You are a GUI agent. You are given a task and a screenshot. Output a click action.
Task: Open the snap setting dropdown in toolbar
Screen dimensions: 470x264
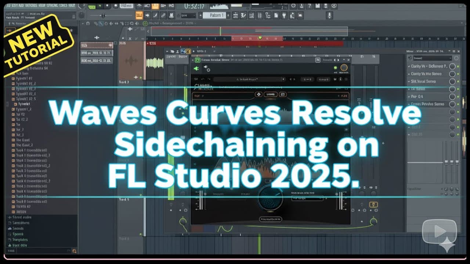click(188, 15)
